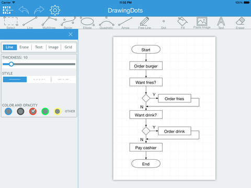Click the THICKNESS: 10 label
251x188 pixels.
point(15,57)
